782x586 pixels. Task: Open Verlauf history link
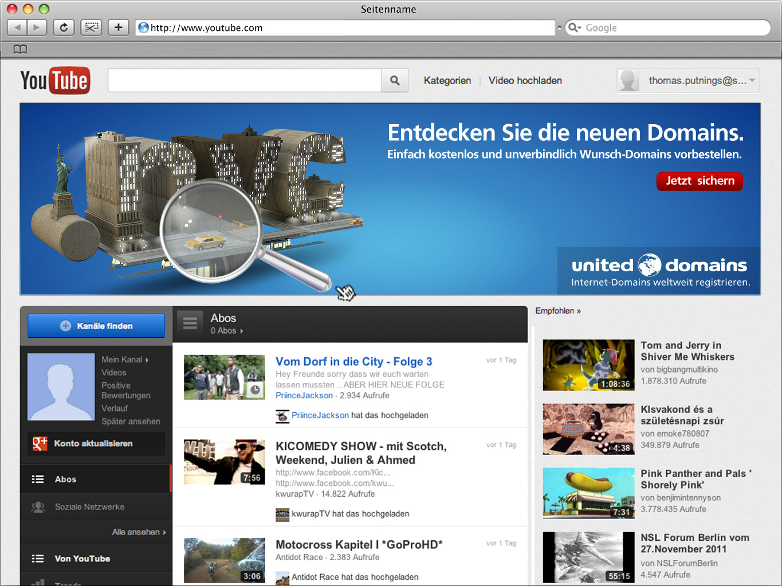115,409
